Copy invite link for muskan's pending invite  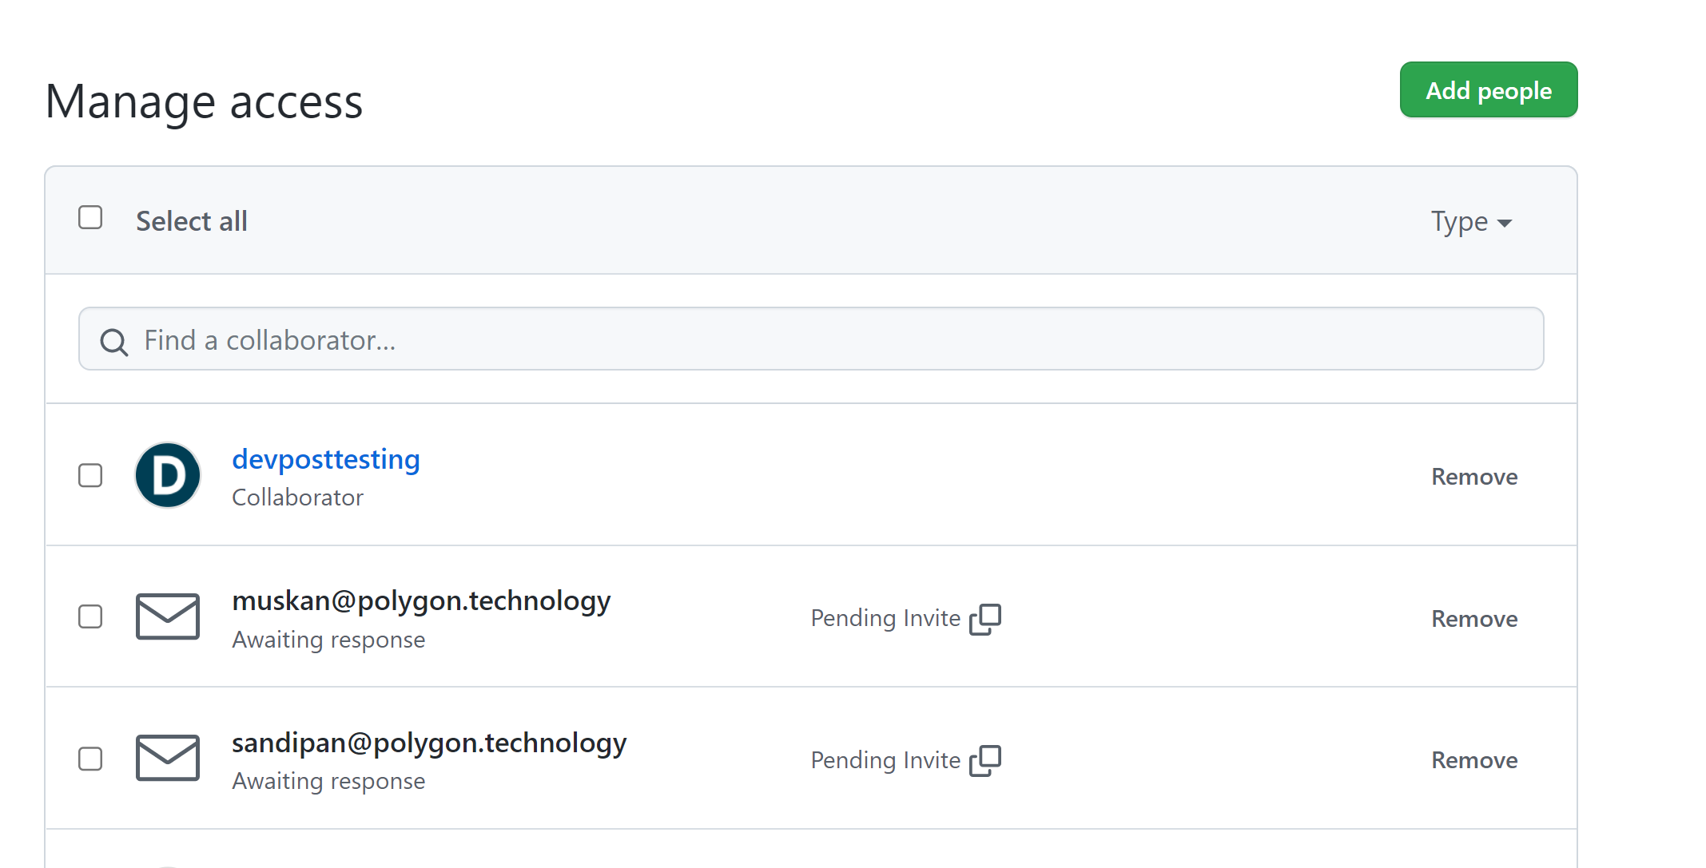click(x=985, y=619)
